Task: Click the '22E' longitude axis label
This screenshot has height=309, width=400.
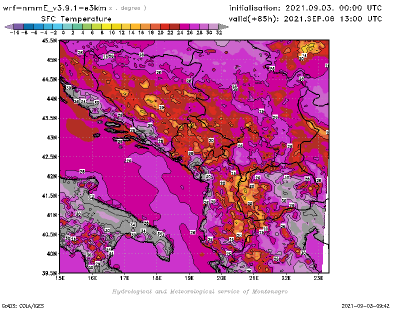Action: [x=286, y=278]
